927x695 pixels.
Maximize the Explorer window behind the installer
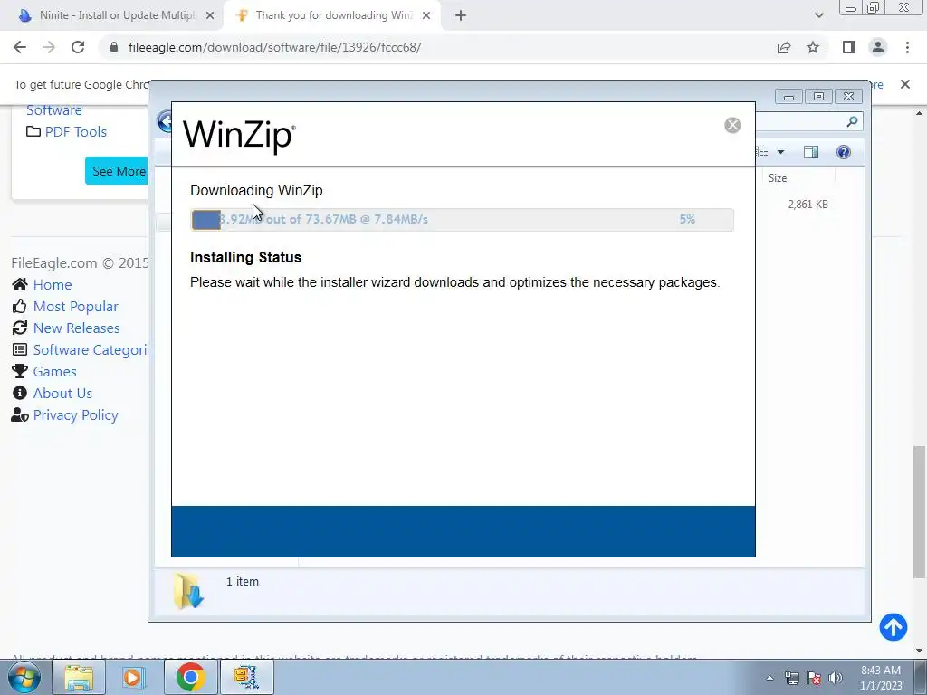click(818, 96)
